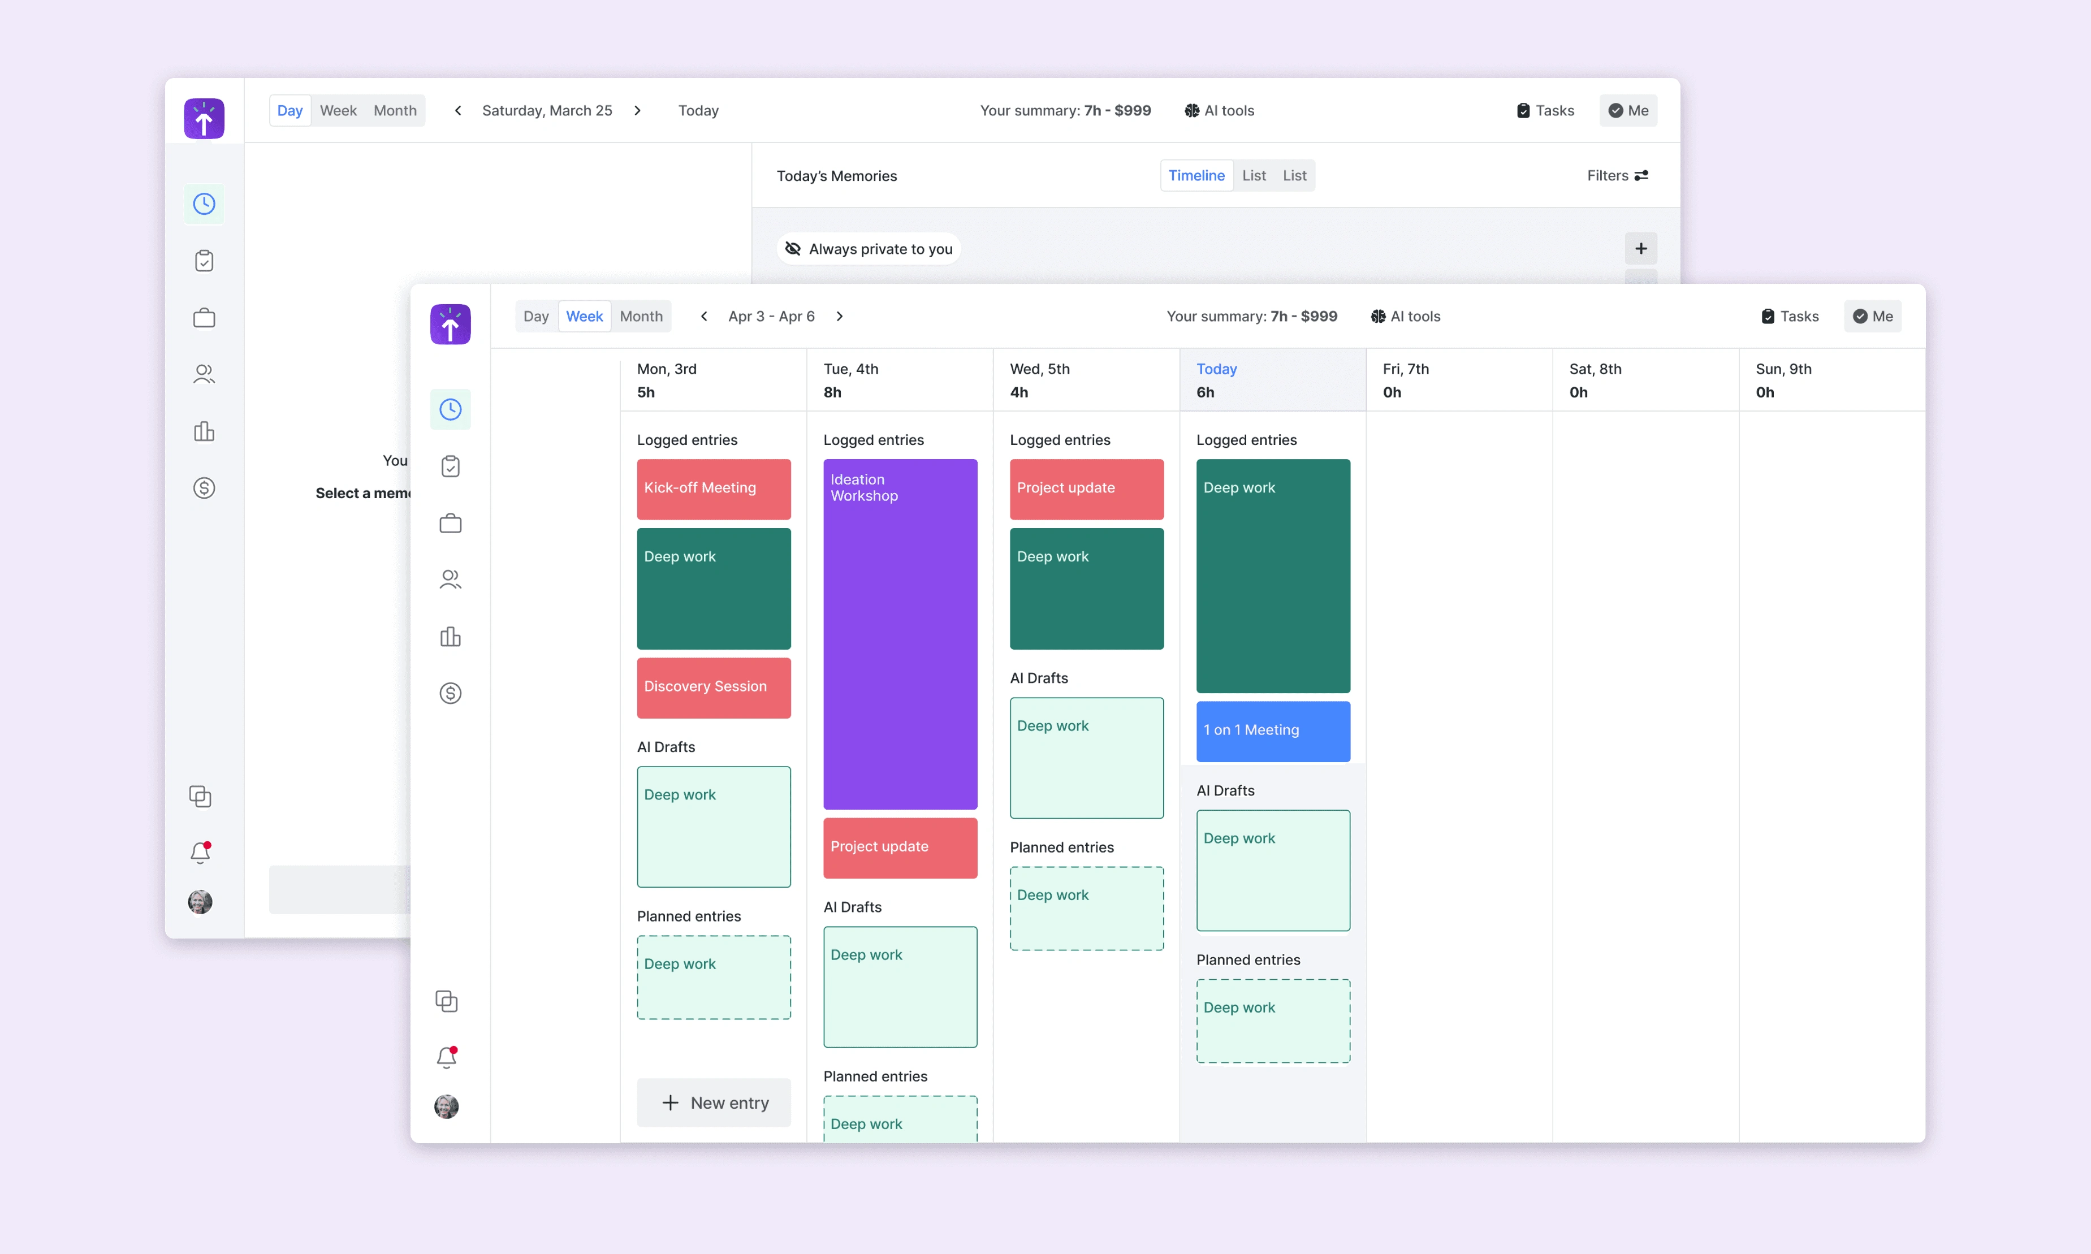This screenshot has width=2091, height=1254.
Task: Open the dollar billing icon in front sidebar
Action: point(450,694)
